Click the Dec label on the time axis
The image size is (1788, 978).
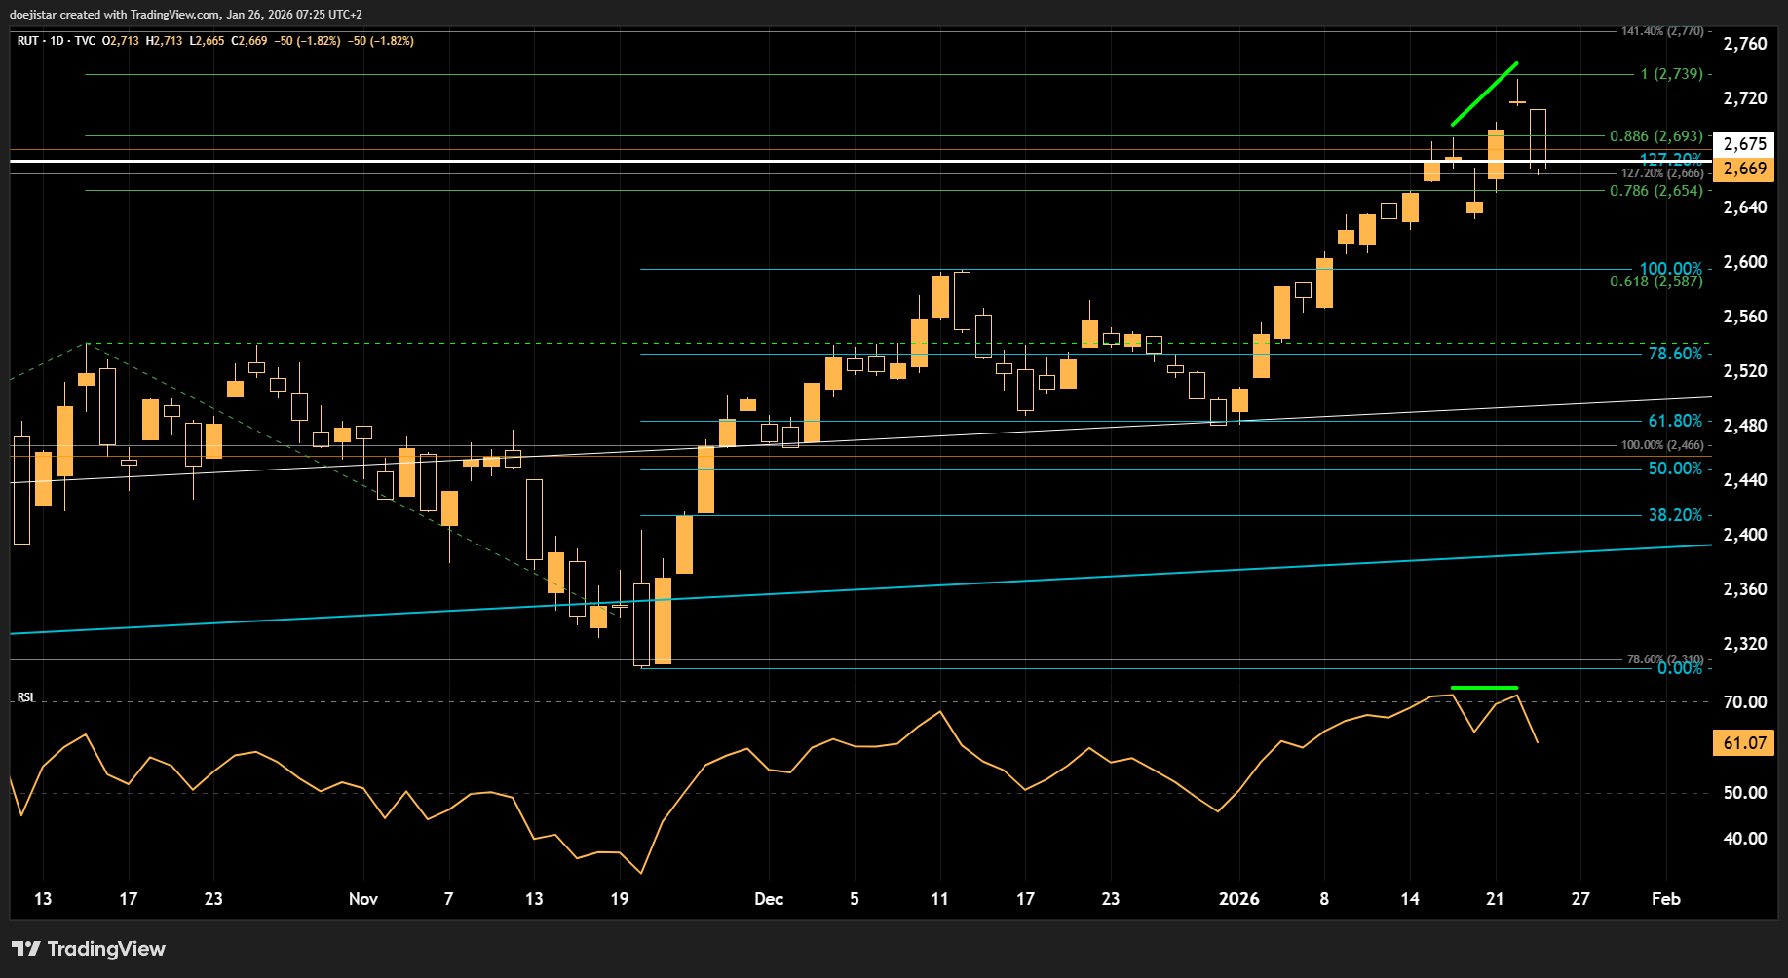click(769, 899)
